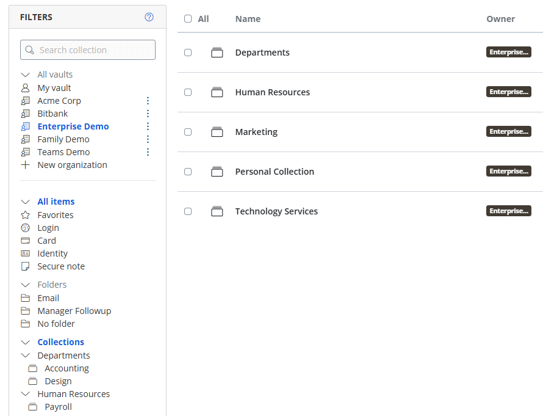Image resolution: width=543 pixels, height=416 pixels.
Task: Check the Marketing row checkbox
Action: point(188,131)
